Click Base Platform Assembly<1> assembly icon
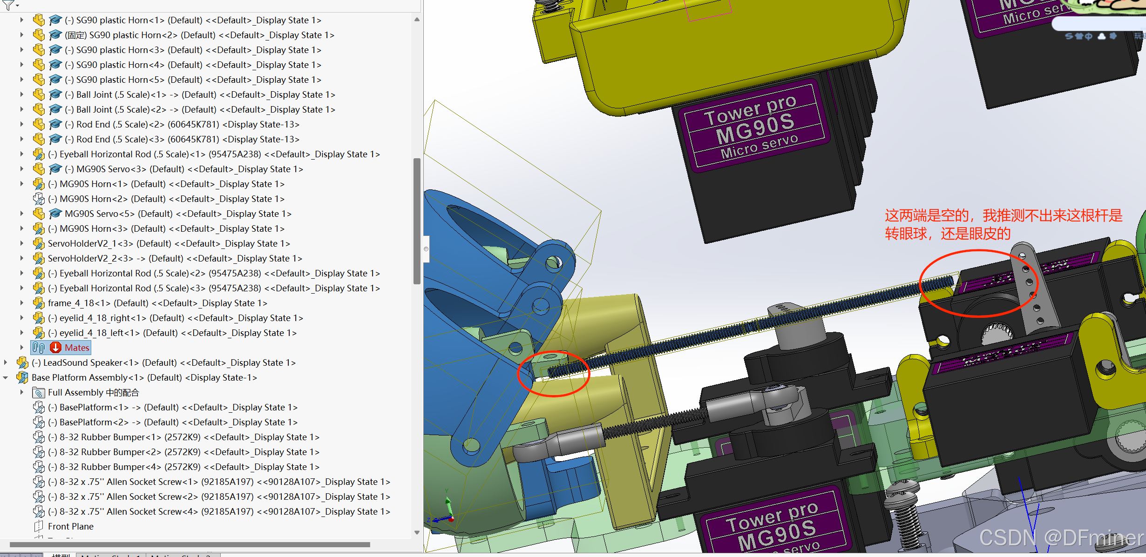This screenshot has width=1146, height=557. [x=22, y=377]
